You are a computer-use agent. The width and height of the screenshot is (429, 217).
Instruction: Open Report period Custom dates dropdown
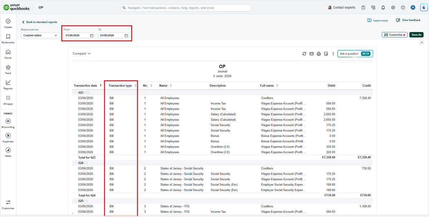pyautogui.click(x=40, y=35)
